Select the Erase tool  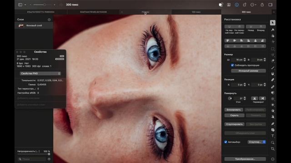click(273, 80)
